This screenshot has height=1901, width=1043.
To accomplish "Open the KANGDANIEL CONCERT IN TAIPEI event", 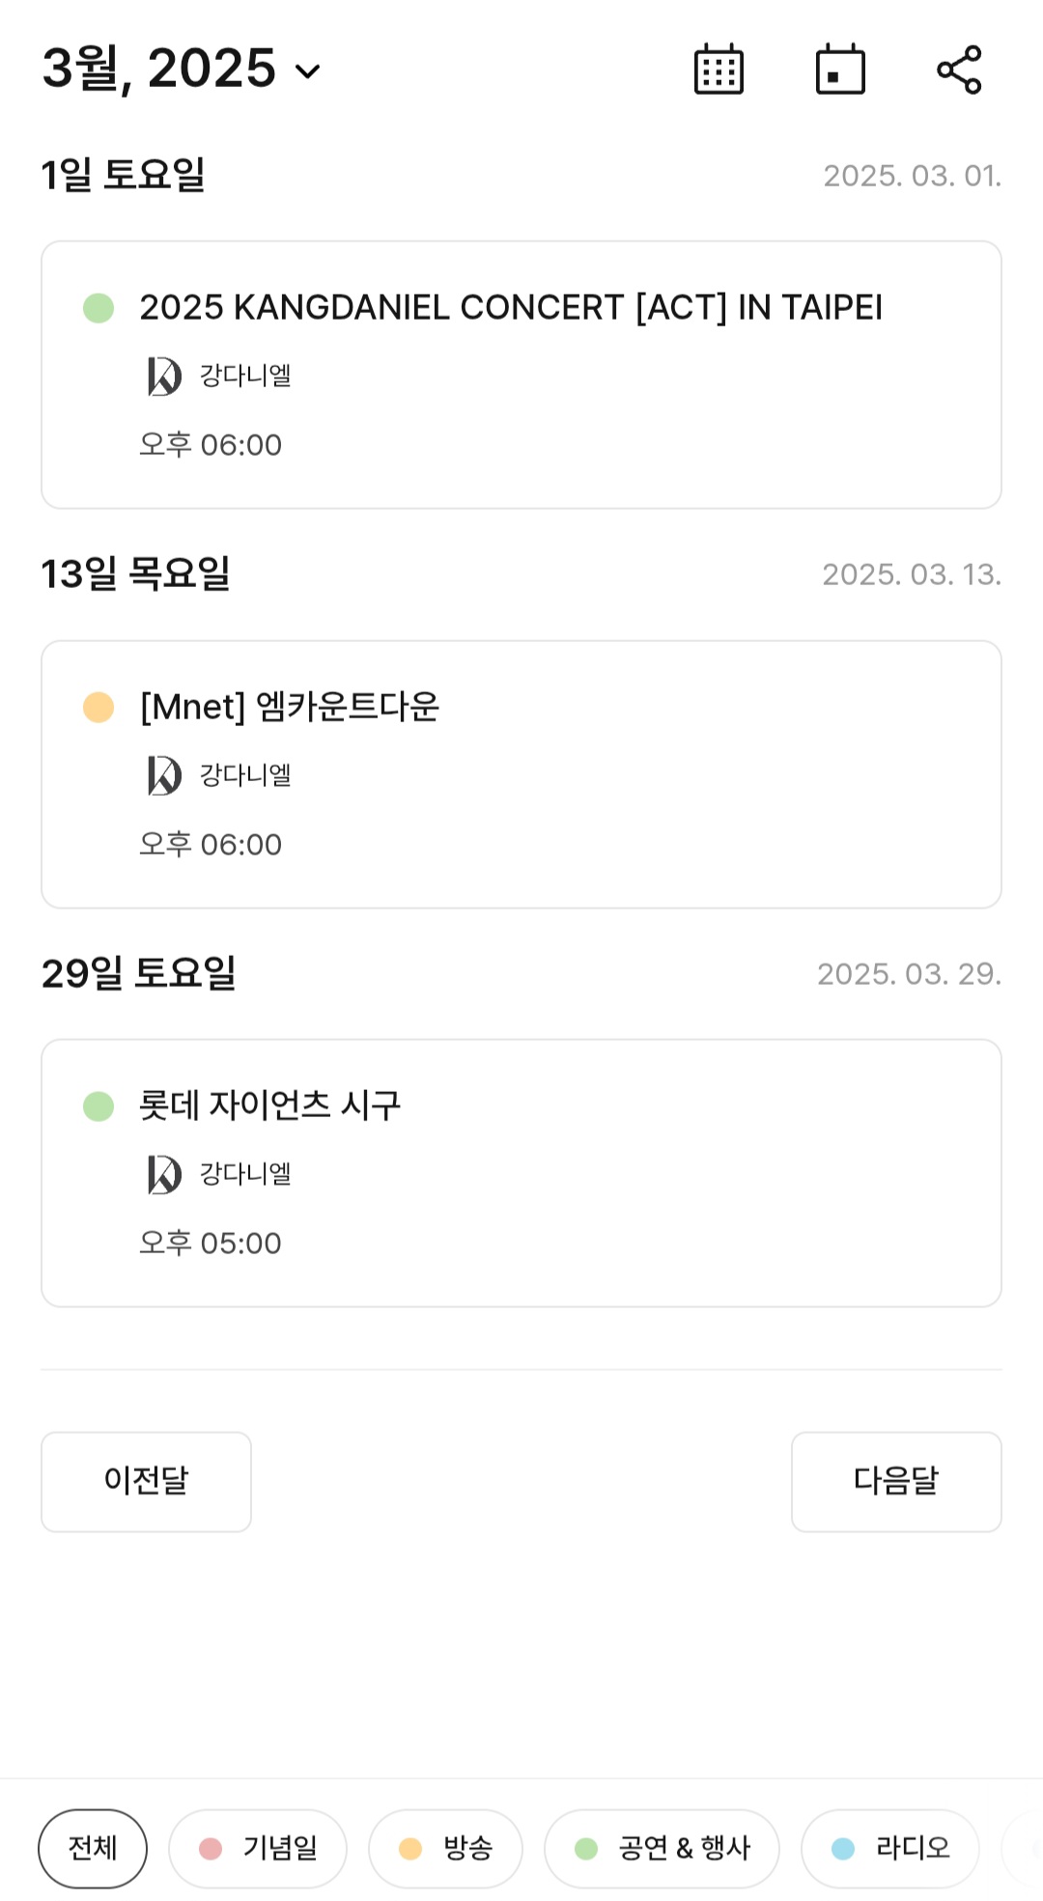I will (x=511, y=308).
